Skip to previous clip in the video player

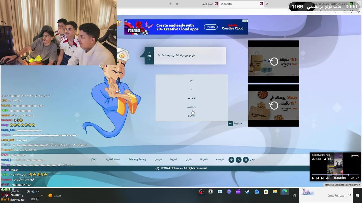coord(318,178)
